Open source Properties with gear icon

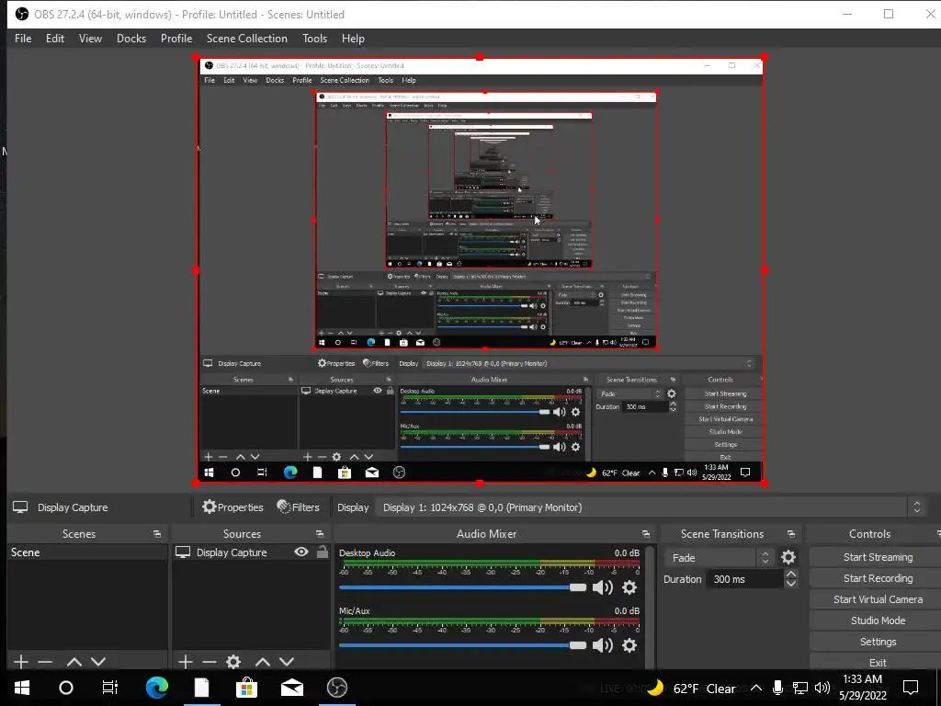click(x=232, y=507)
